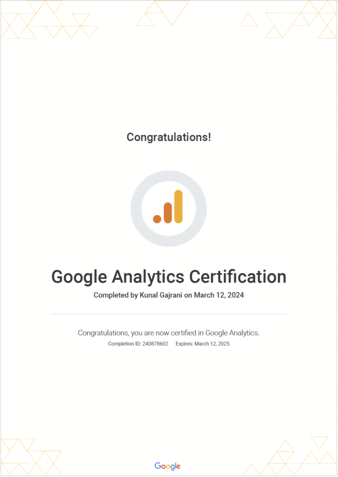338x477 pixels.
Task: Click the lone small triangle near the top-right pattern
Action: (248, 20)
